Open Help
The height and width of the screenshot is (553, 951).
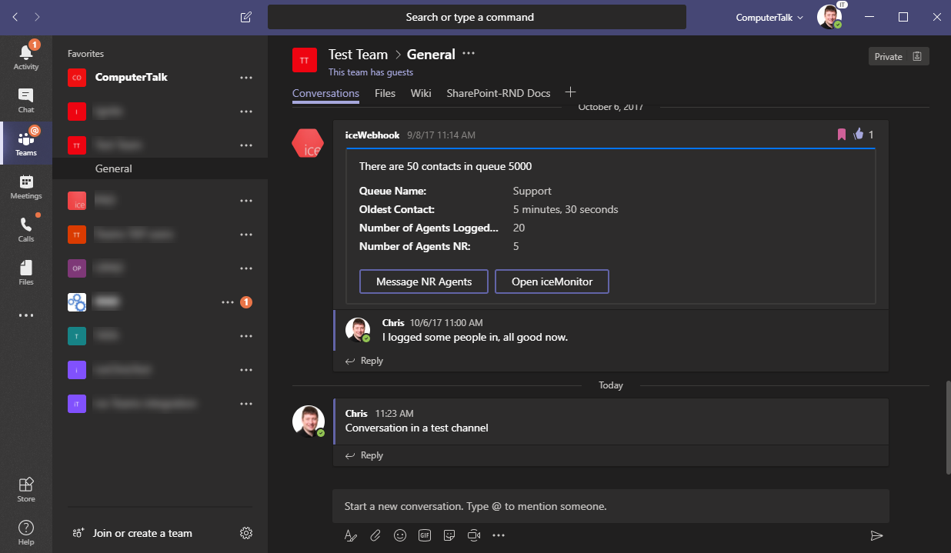tap(26, 531)
